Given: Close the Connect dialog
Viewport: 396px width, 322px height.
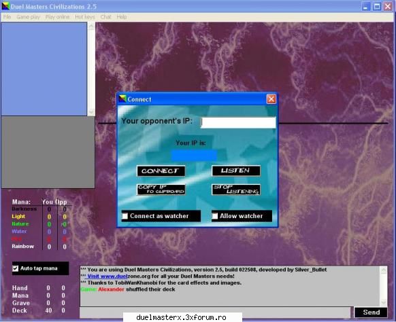Looking at the screenshot, I should (x=271, y=99).
